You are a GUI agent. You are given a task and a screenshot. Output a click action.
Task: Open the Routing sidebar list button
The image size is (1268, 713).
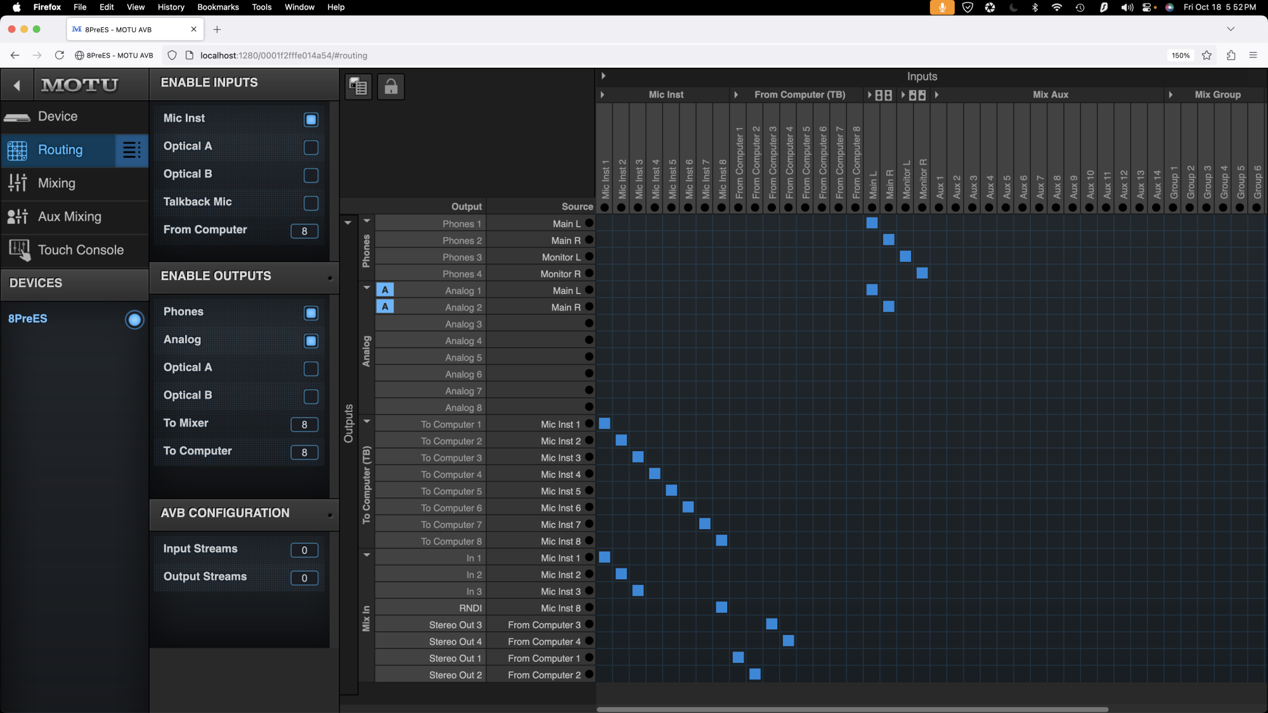132,150
